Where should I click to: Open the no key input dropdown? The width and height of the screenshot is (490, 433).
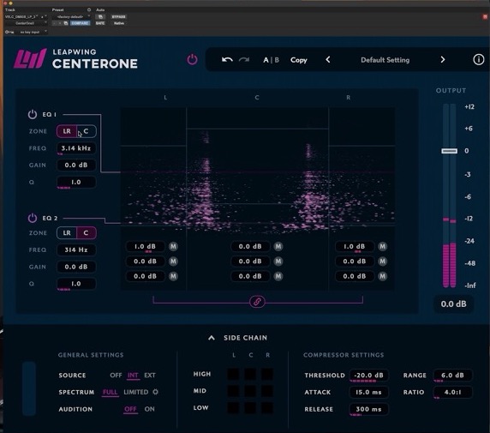pyautogui.click(x=32, y=32)
